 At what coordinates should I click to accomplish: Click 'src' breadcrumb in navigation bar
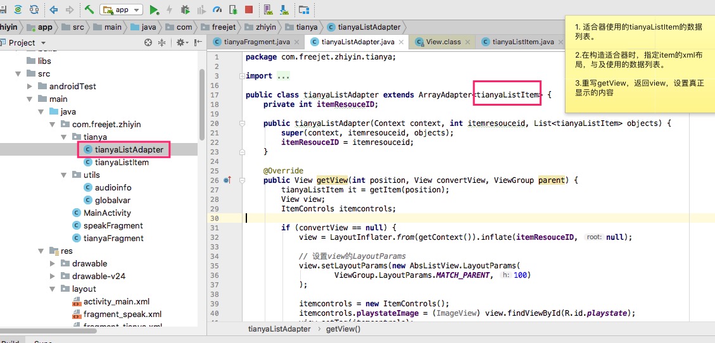click(73, 27)
